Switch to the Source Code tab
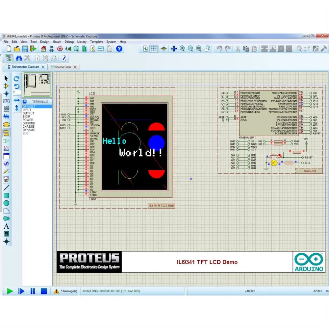Viewport: 329px width, 329px height. coord(63,67)
